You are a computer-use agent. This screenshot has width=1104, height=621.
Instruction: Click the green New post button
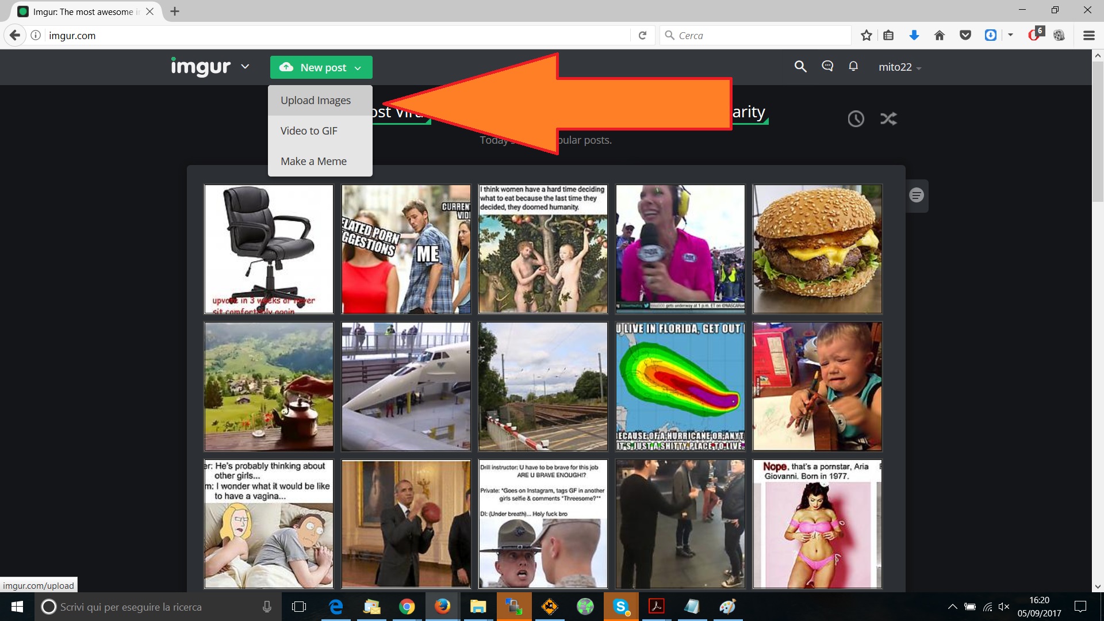point(321,67)
